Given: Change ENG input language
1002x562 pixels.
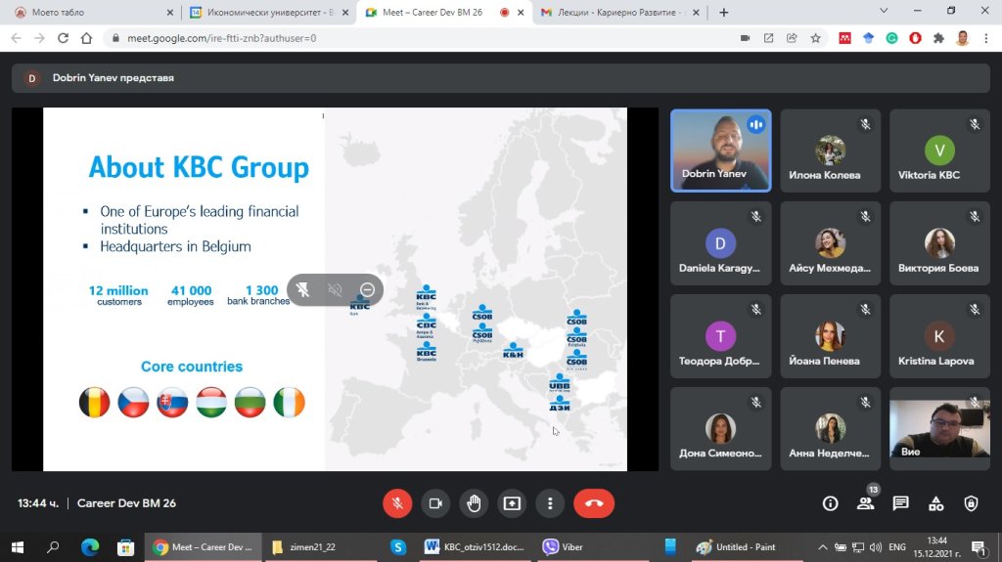Looking at the screenshot, I should (x=897, y=547).
